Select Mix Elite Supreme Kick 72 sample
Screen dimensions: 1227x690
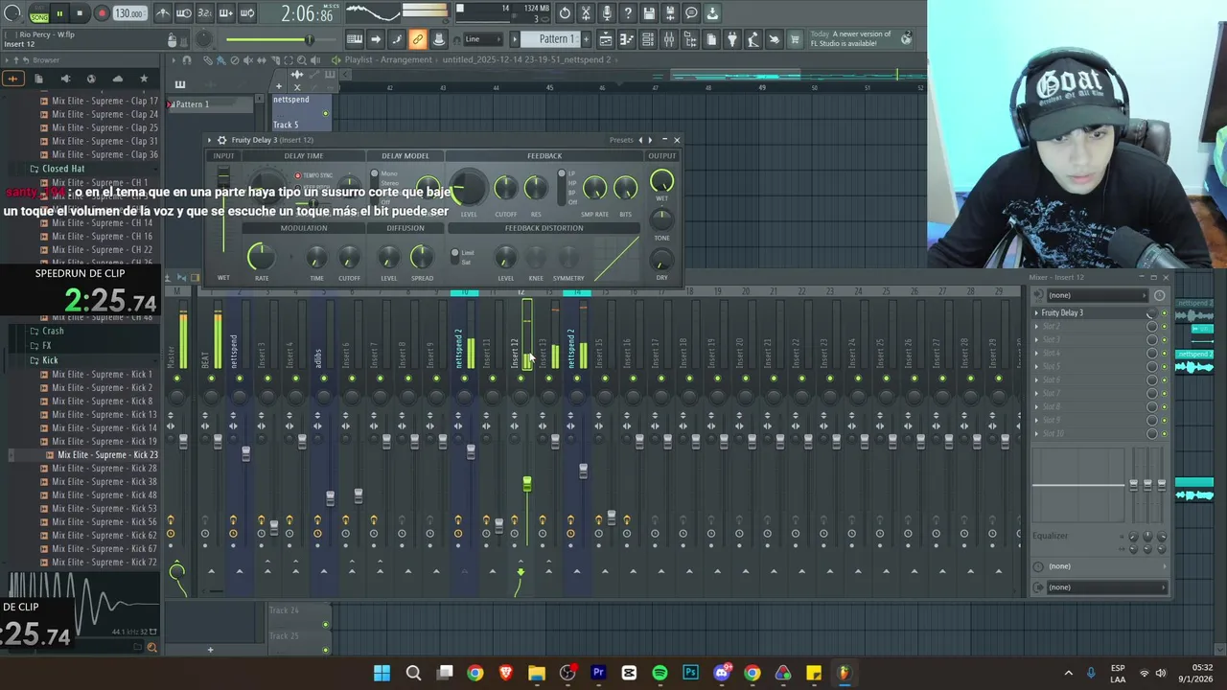pyautogui.click(x=104, y=563)
